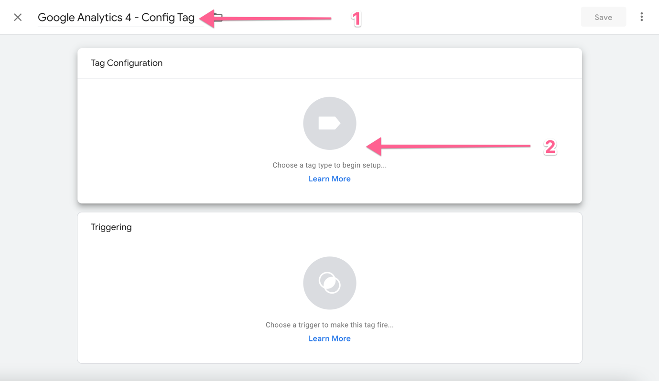Click 'Choose a trigger to make this tag fire...' text
This screenshot has width=659, height=381.
point(330,325)
